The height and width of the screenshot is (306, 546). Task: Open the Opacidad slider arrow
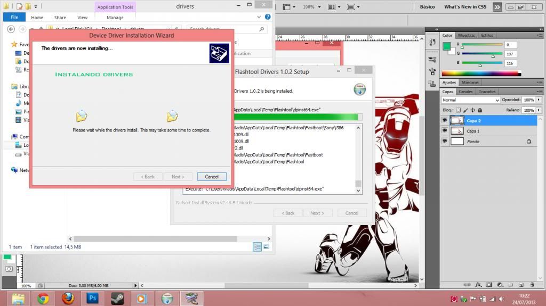539,100
